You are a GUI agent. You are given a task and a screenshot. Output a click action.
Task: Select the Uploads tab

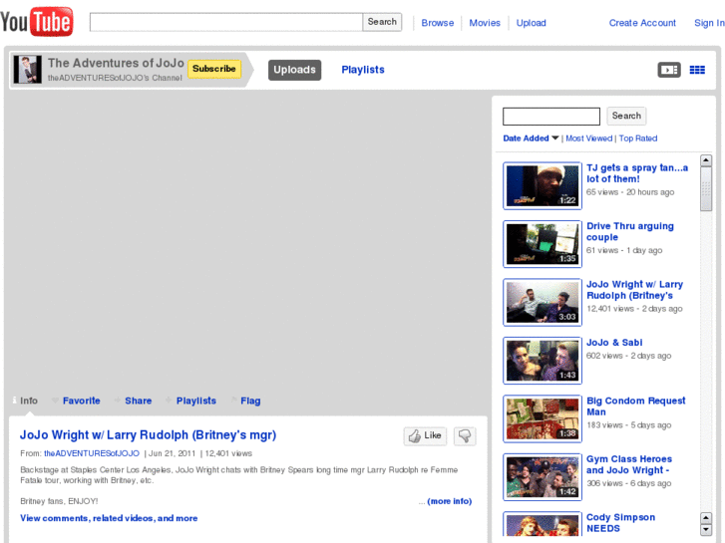[294, 70]
